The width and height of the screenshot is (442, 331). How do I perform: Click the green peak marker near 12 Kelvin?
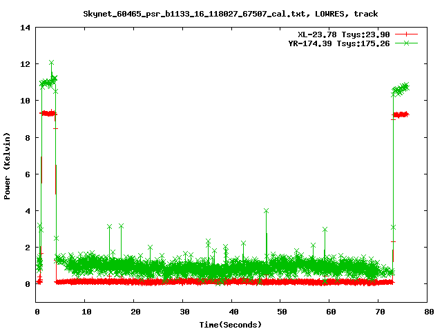(51, 62)
